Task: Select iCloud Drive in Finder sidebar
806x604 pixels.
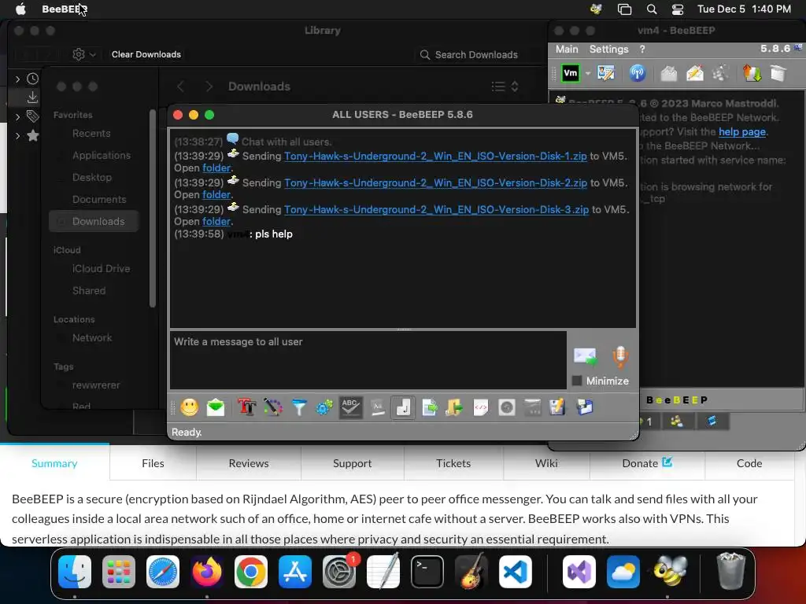Action: pos(101,269)
